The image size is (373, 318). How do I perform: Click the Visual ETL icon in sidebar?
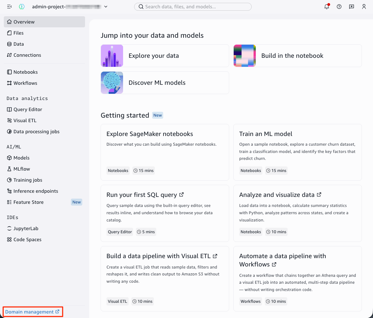click(x=9, y=120)
